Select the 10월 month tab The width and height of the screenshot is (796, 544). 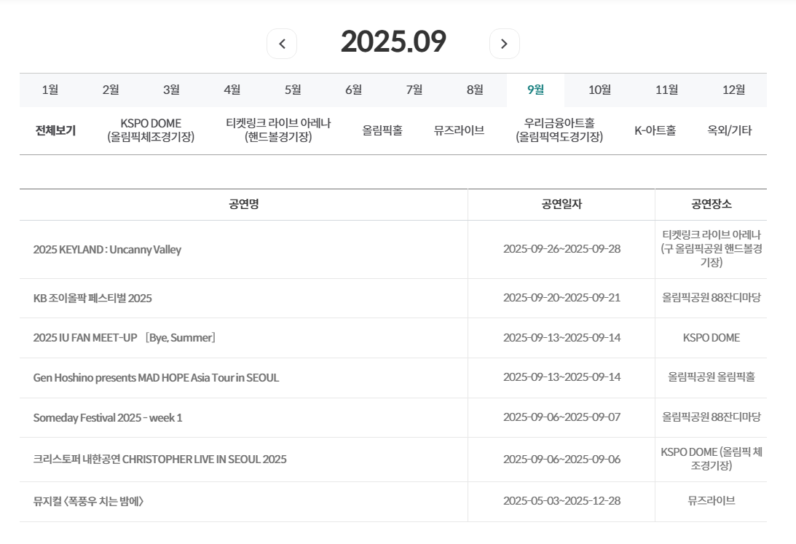pyautogui.click(x=599, y=90)
